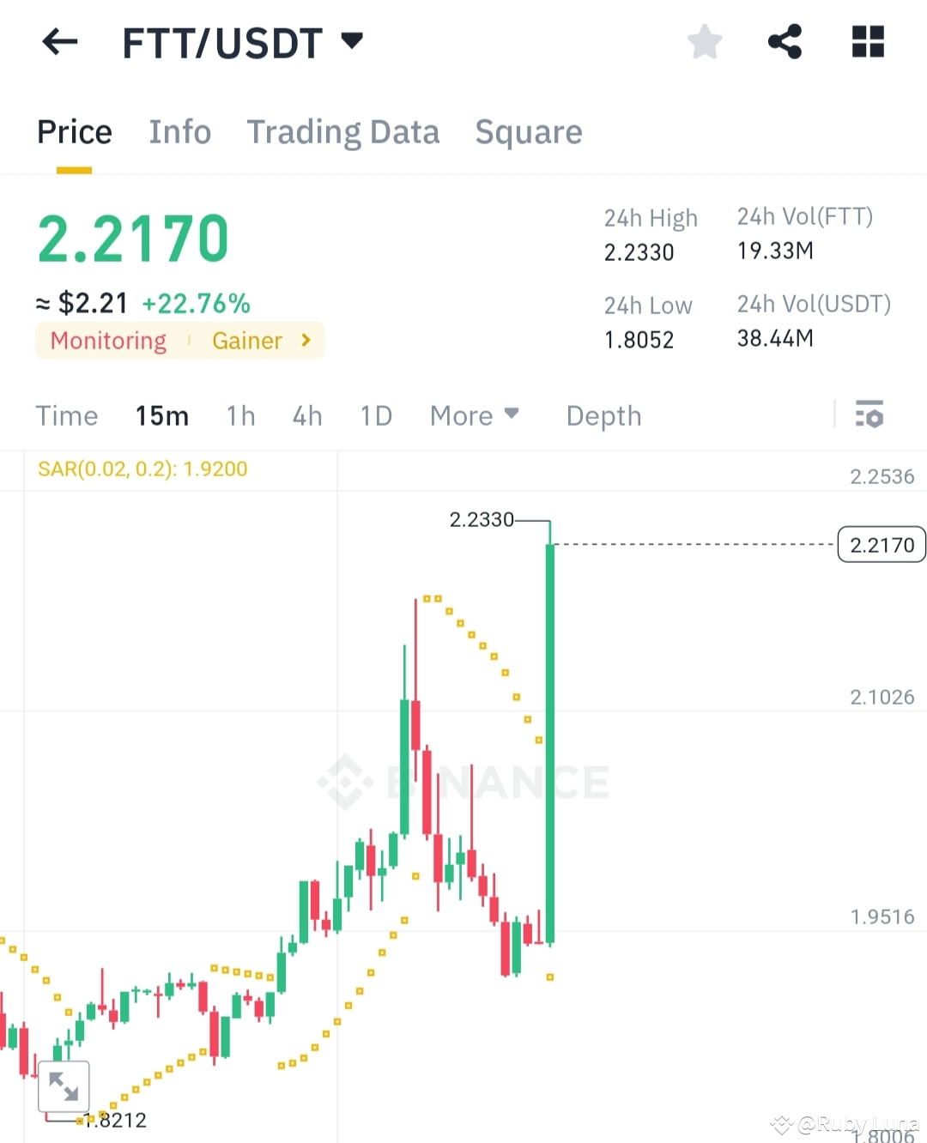
Task: Switch to the Trading Data tab
Action: (x=343, y=132)
